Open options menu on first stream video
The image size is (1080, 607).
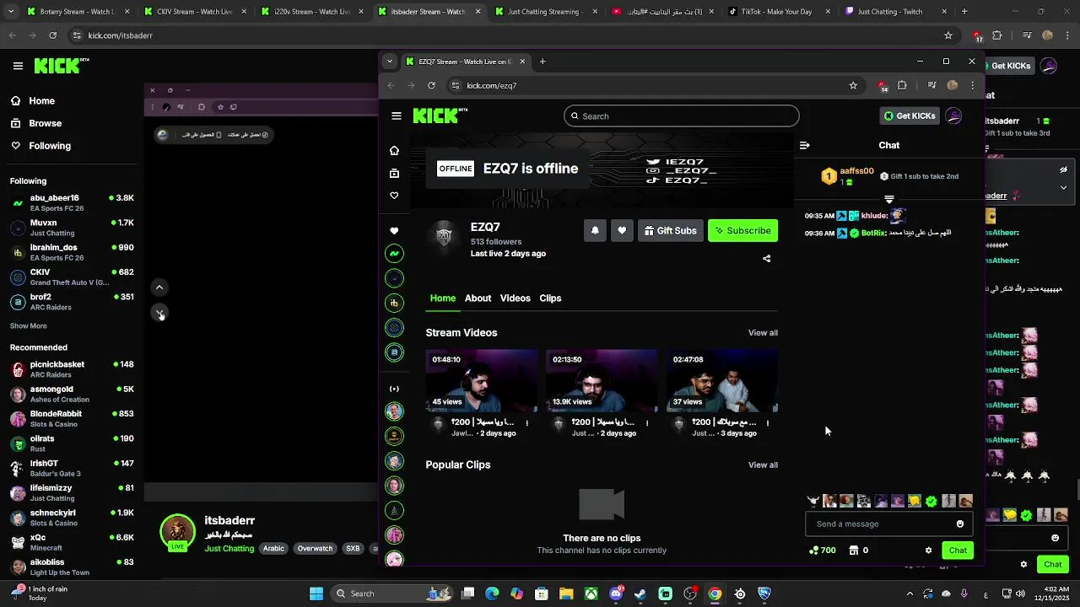pos(527,423)
